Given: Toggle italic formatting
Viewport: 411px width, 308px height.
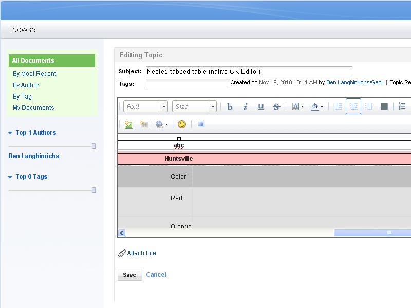Looking at the screenshot, I should (245, 107).
